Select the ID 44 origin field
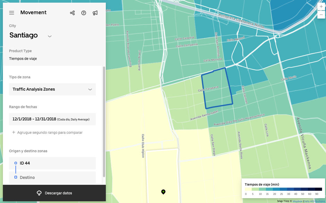 pos(52,163)
